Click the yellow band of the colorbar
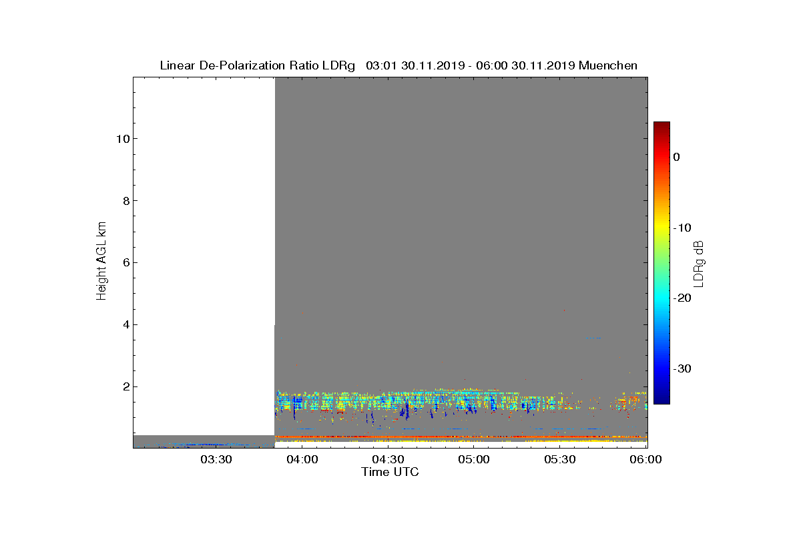801x534 pixels. (661, 227)
